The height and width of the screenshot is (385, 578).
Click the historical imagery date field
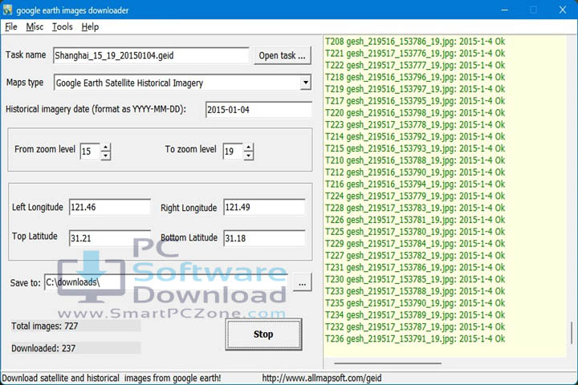point(258,109)
